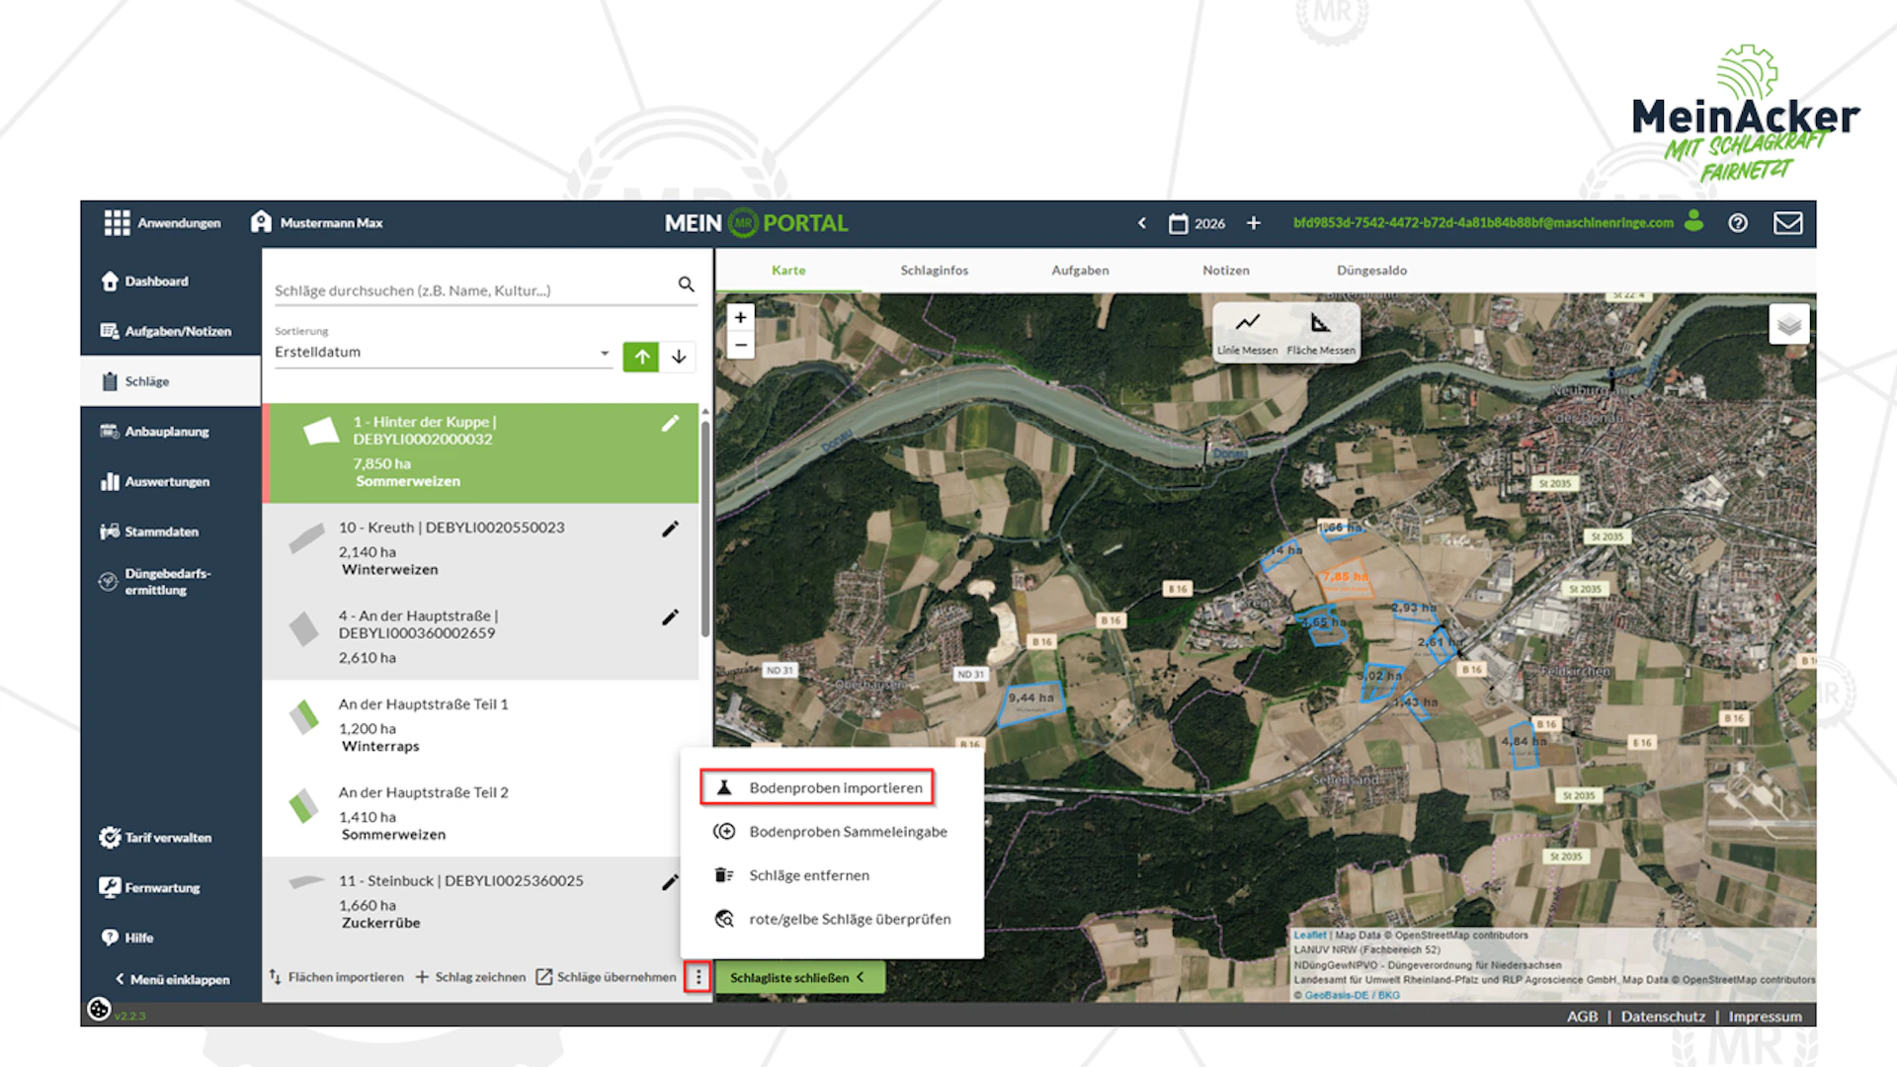Screen dimensions: 1897x1067
Task: Open the Anwendungen grid icon
Action: point(117,223)
